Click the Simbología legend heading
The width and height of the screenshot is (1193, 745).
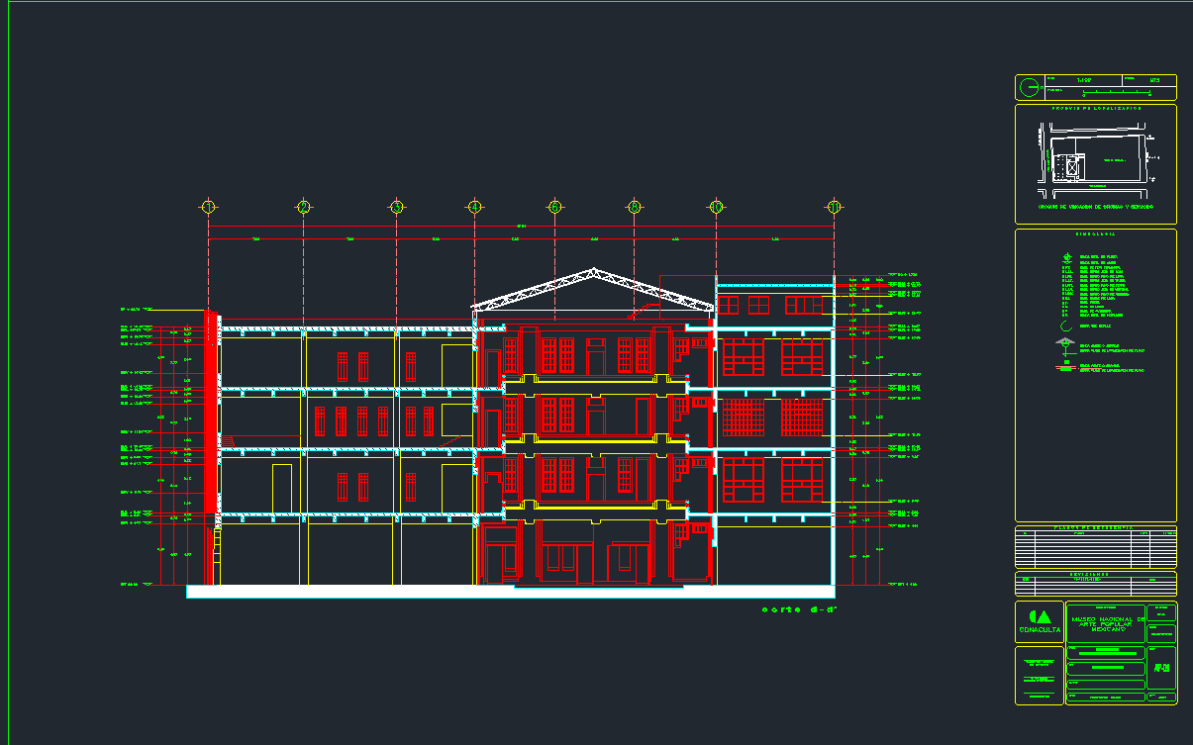[x=1096, y=234]
